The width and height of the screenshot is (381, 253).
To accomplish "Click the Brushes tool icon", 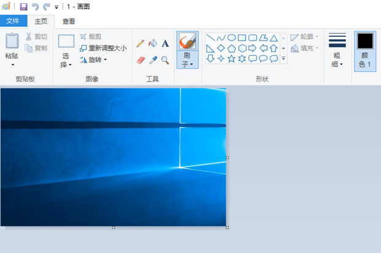I will [187, 41].
